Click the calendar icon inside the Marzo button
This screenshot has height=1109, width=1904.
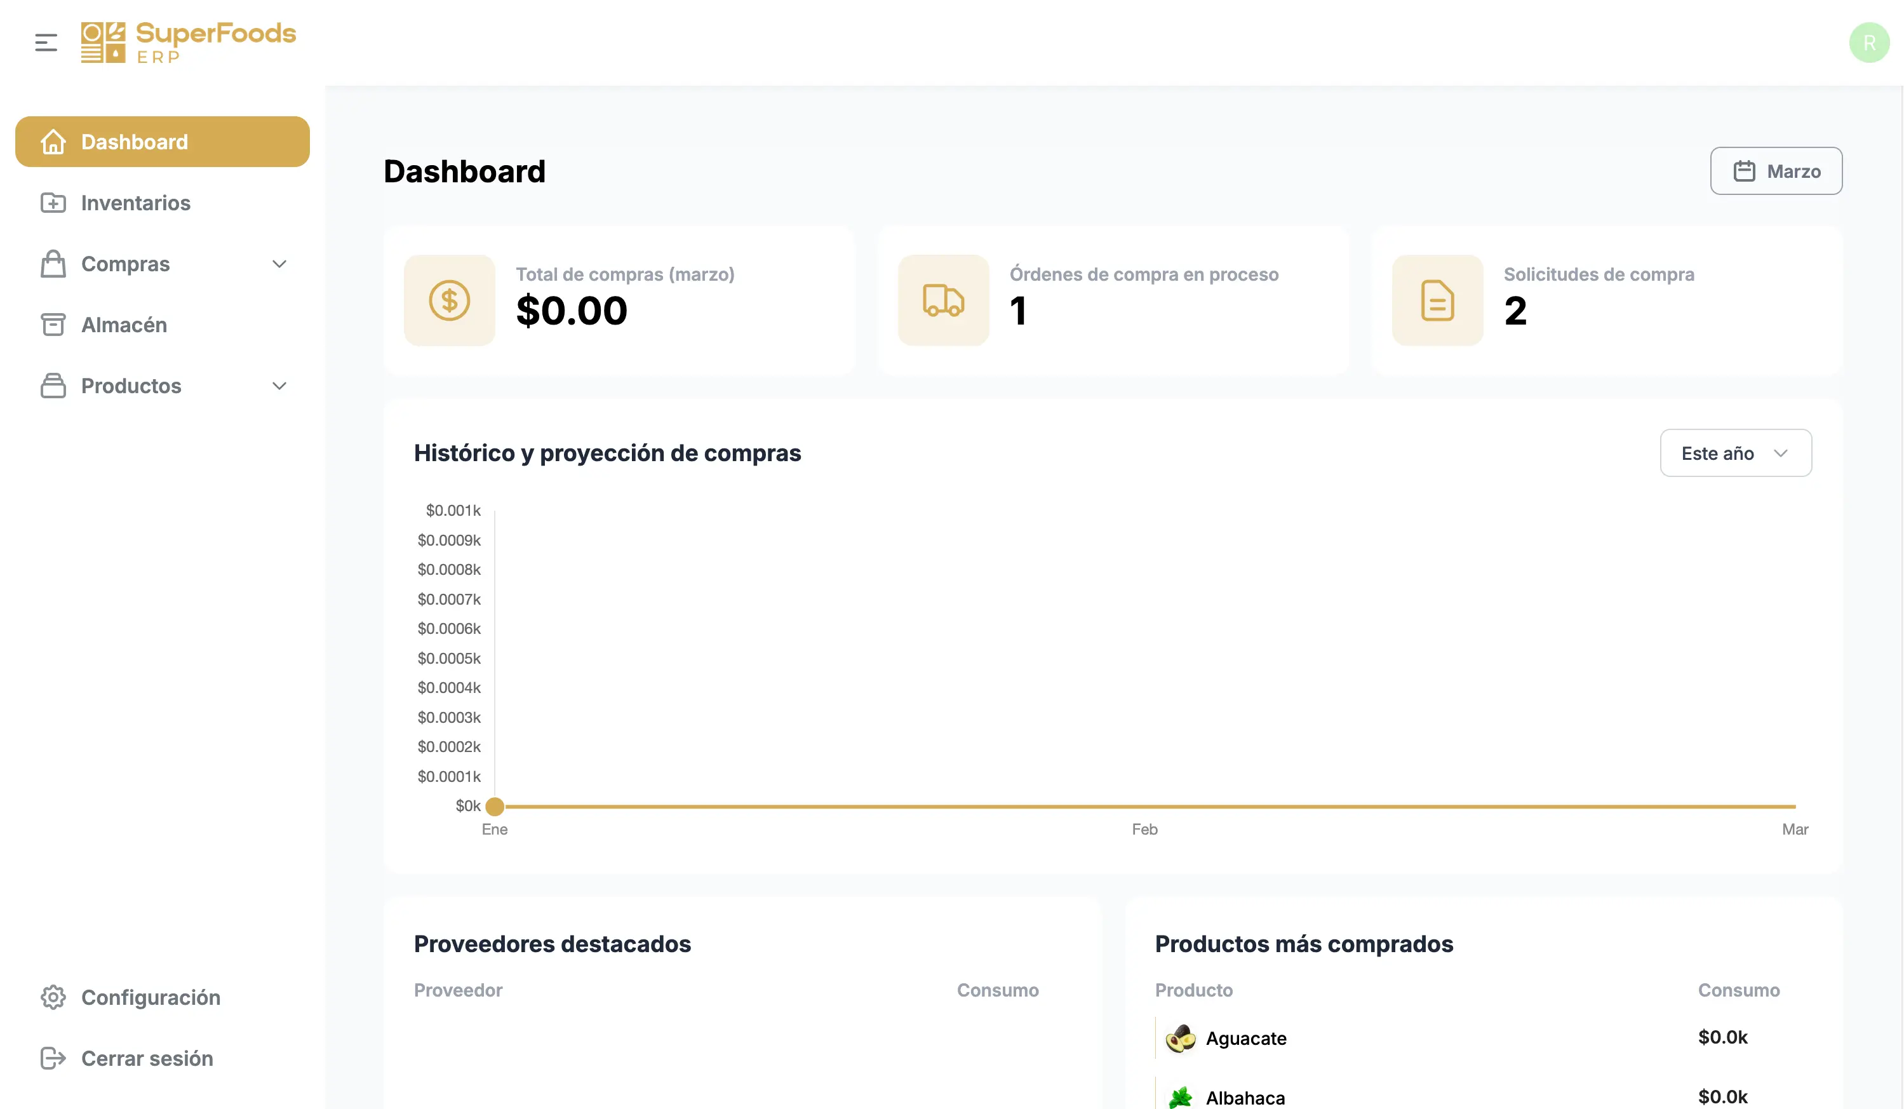tap(1745, 171)
